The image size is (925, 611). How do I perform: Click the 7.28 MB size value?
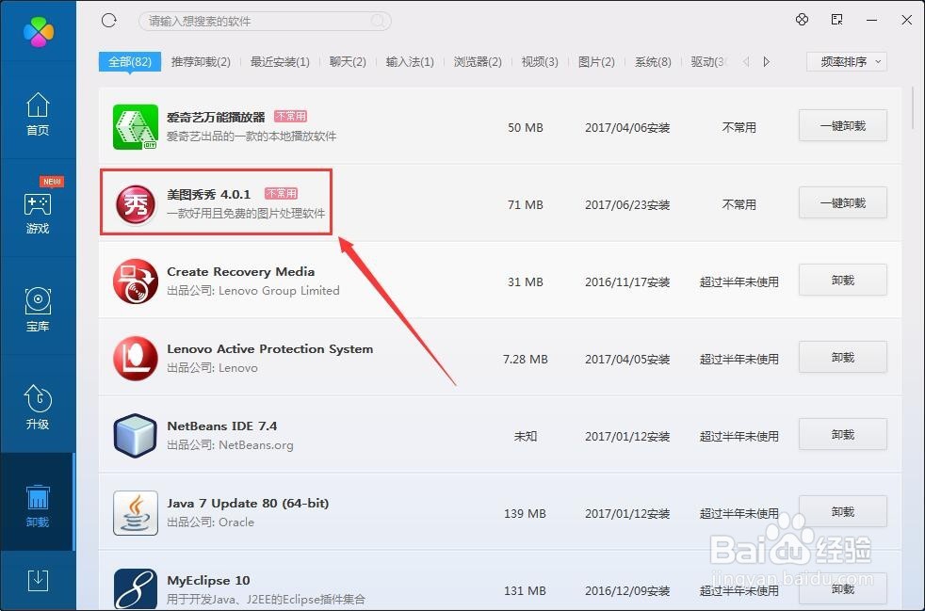525,360
